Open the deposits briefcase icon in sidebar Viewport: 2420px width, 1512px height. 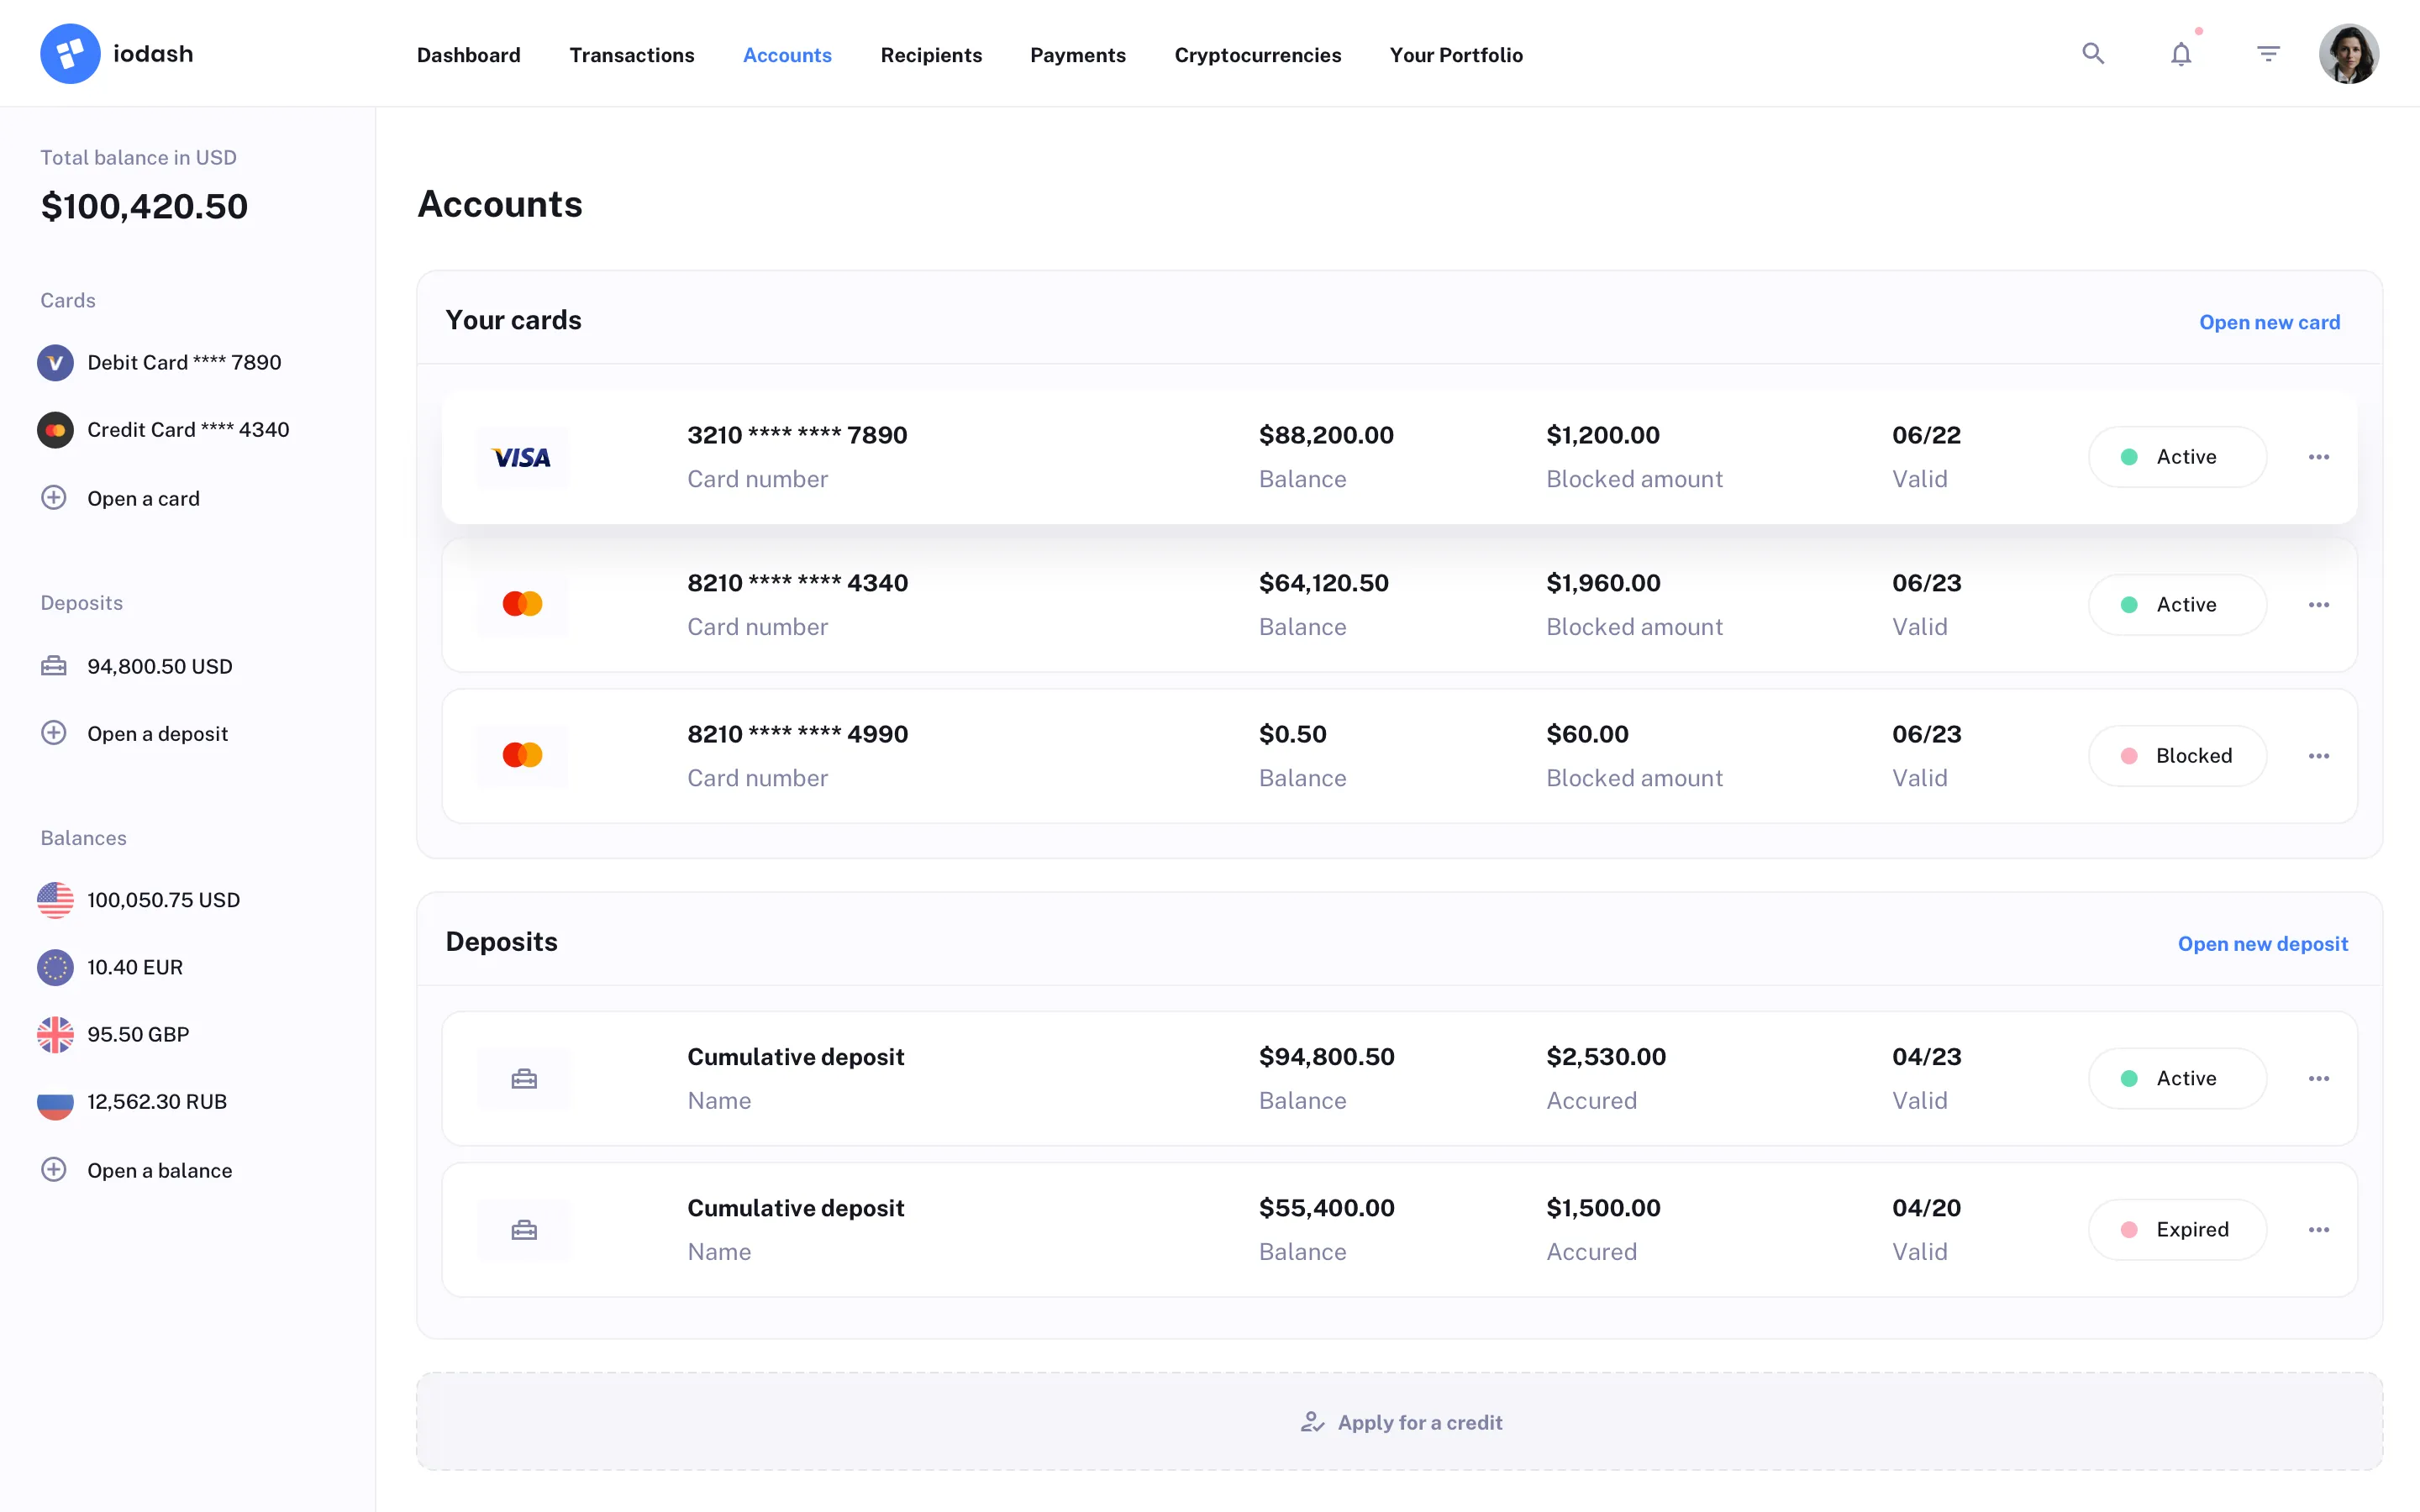54,665
